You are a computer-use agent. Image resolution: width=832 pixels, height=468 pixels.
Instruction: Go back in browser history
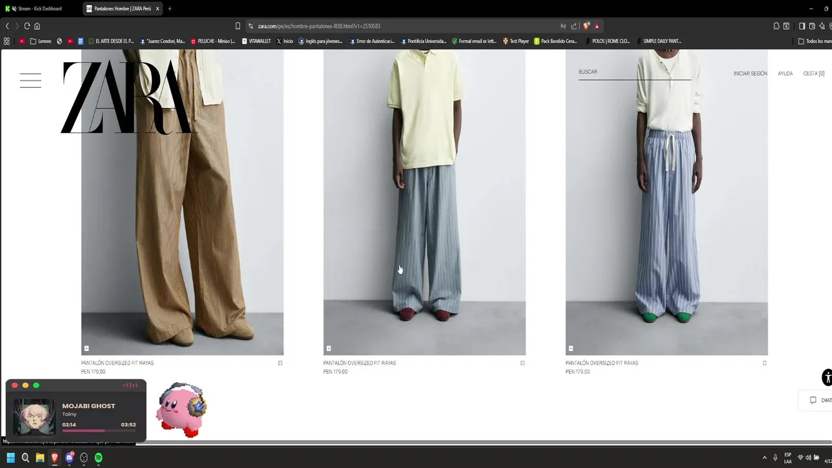[7, 26]
